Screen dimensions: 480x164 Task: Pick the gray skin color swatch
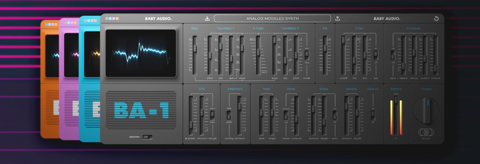[x=107, y=18]
